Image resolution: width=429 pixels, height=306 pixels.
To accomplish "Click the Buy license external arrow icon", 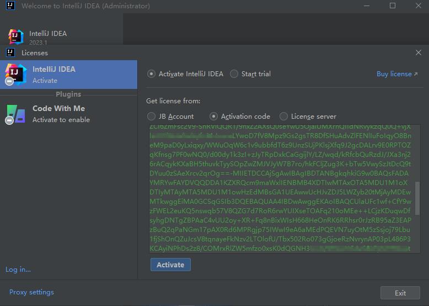I will click(416, 74).
